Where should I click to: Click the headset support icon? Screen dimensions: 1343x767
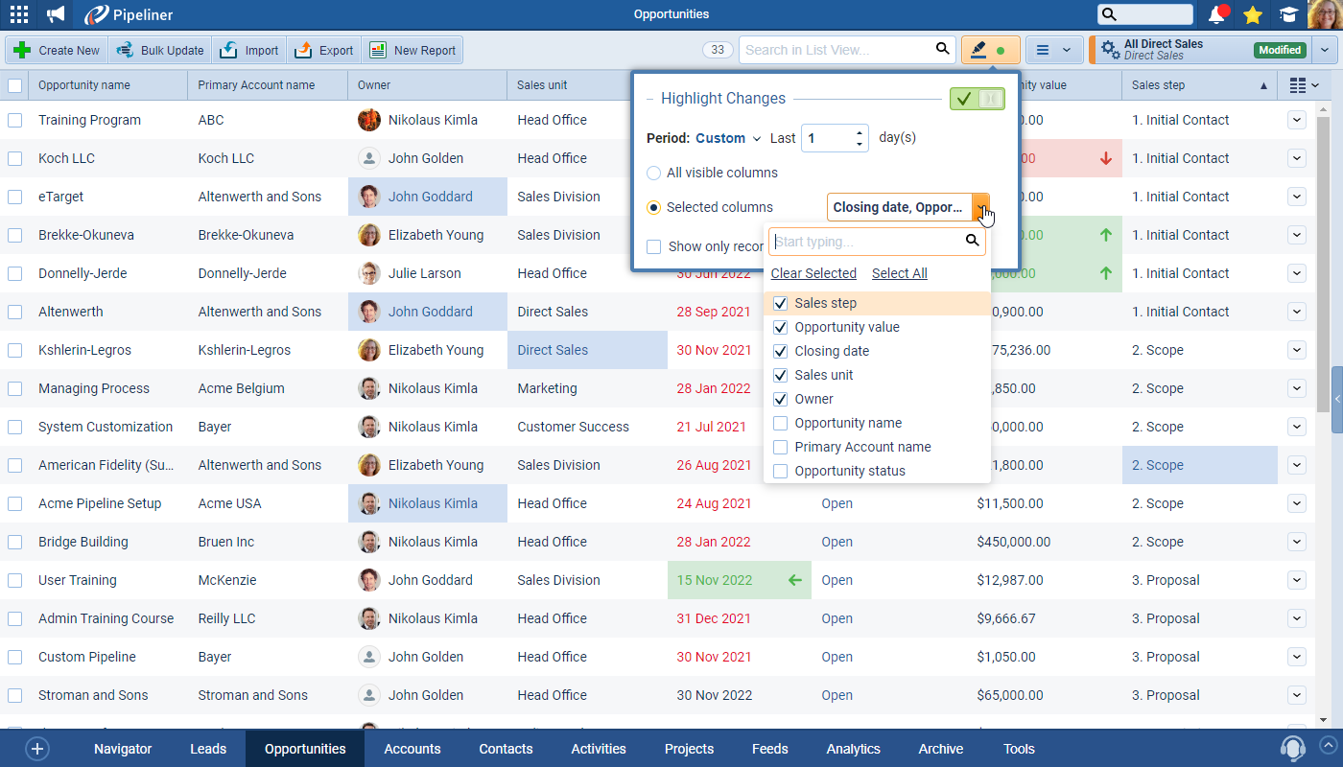[x=1292, y=748]
